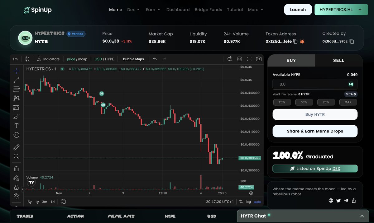Open the forecasting and measurement tool
Screen dimensions: 374x223
(17, 108)
